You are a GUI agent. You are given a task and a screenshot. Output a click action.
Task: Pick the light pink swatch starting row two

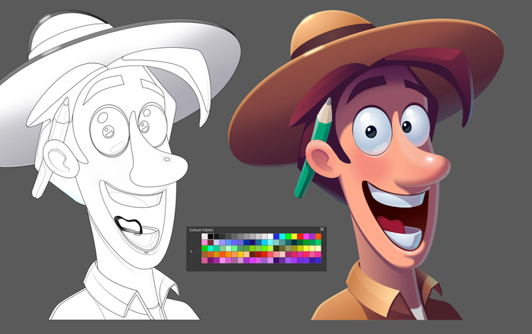(x=204, y=243)
